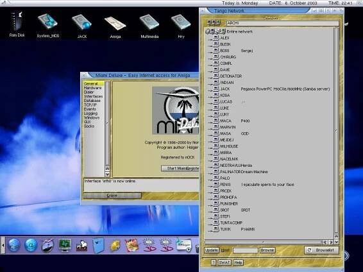Viewport: 363px width, 272px height.
Task: Select Events in Miami Deluxe list
Action: tap(94, 109)
